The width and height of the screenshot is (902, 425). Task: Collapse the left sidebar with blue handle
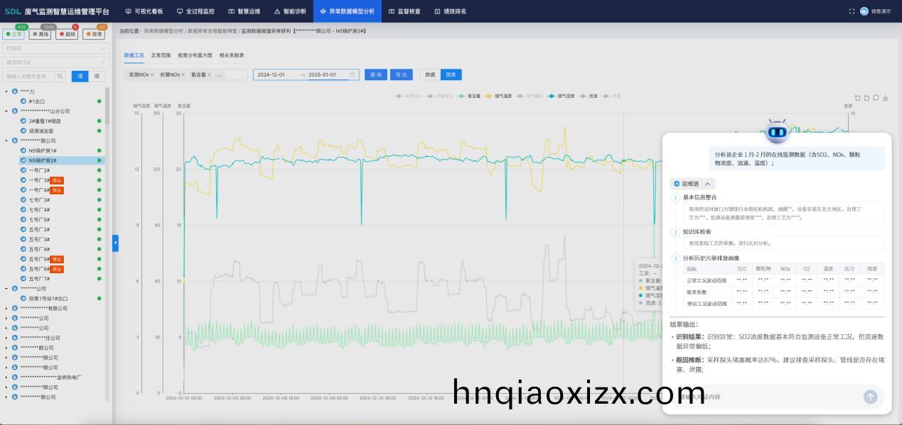coord(115,243)
